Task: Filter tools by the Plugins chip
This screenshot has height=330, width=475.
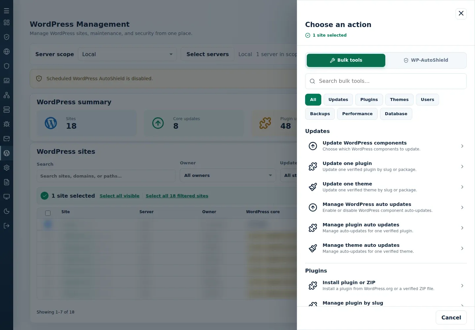Action: click(369, 100)
